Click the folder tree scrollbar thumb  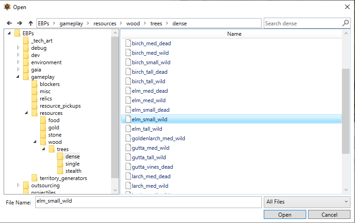115,108
